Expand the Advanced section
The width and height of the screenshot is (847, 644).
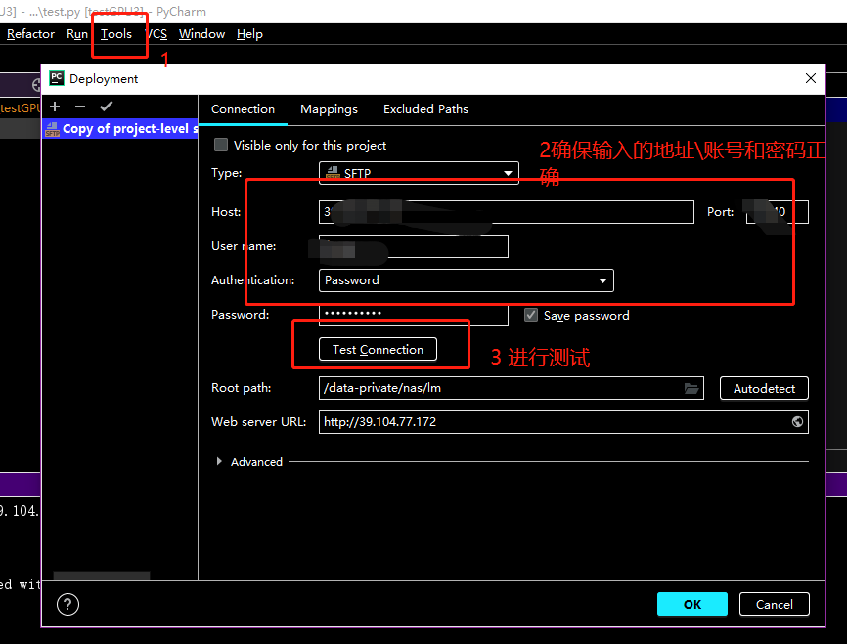[x=219, y=461]
